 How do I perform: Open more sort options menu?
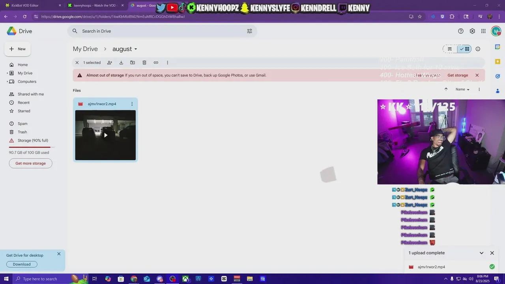(x=479, y=90)
